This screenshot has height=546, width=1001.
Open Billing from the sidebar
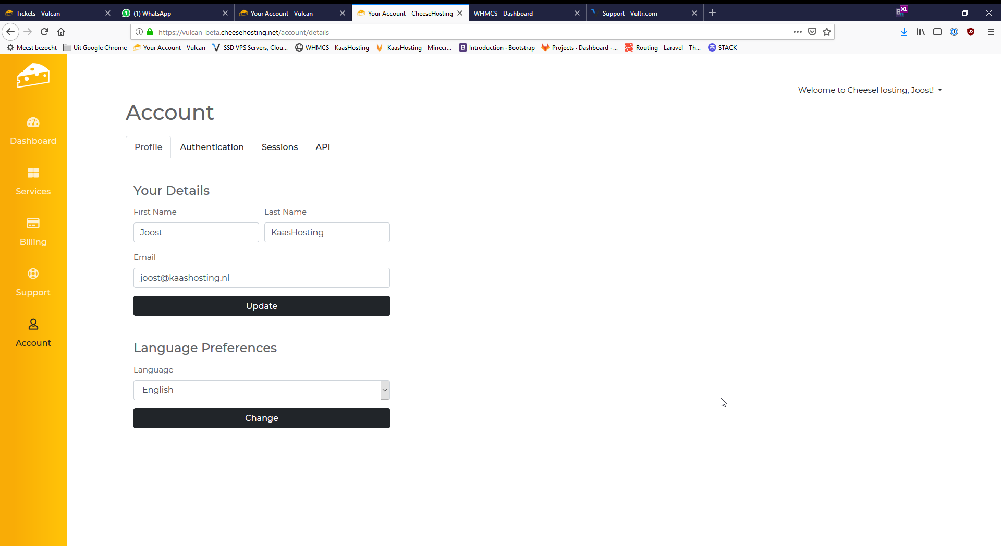[33, 231]
